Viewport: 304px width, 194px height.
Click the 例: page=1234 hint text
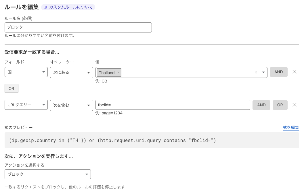click(109, 113)
